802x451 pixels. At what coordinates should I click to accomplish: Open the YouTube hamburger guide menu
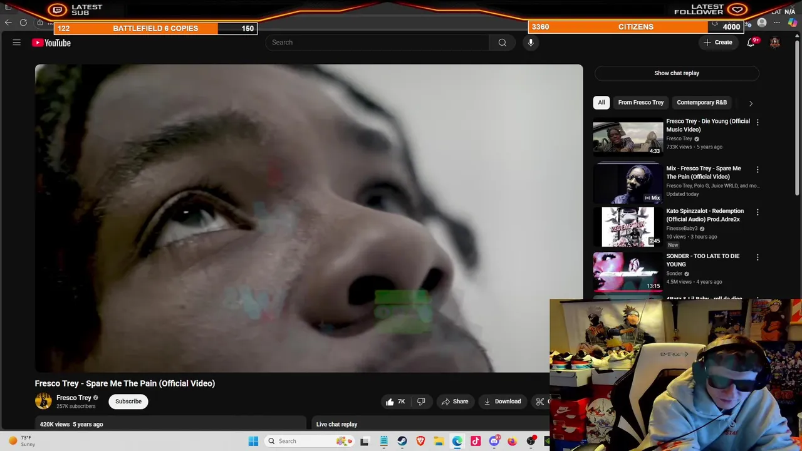coord(17,43)
